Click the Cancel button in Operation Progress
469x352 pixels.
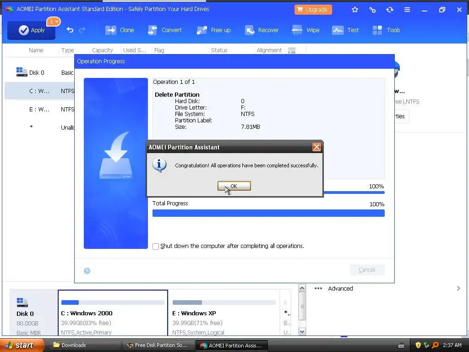[367, 269]
